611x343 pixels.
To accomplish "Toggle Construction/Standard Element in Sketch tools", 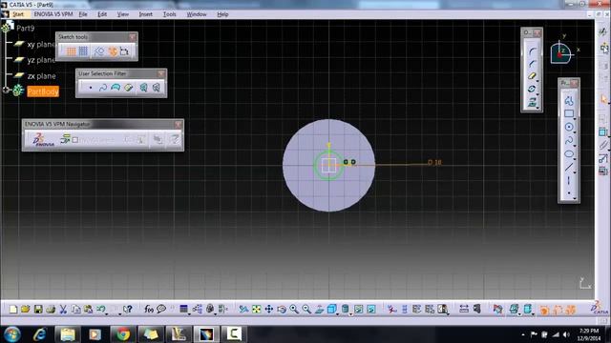I will point(99,50).
